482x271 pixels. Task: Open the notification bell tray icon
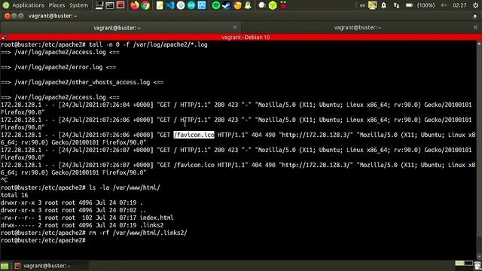tap(383, 5)
